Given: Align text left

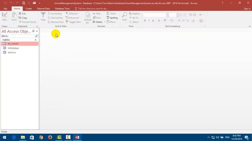Looking at the screenshot, I should (x=179, y=20).
